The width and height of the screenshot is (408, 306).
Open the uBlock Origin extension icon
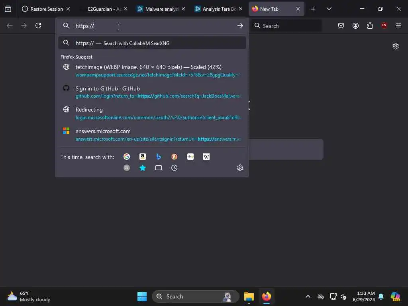(384, 25)
